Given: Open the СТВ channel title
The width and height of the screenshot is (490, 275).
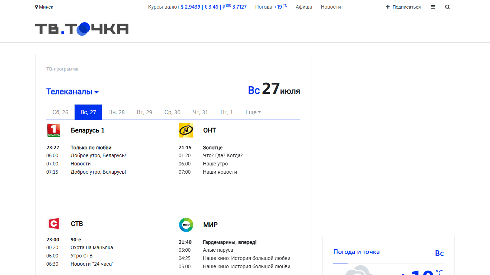Looking at the screenshot, I should point(77,224).
